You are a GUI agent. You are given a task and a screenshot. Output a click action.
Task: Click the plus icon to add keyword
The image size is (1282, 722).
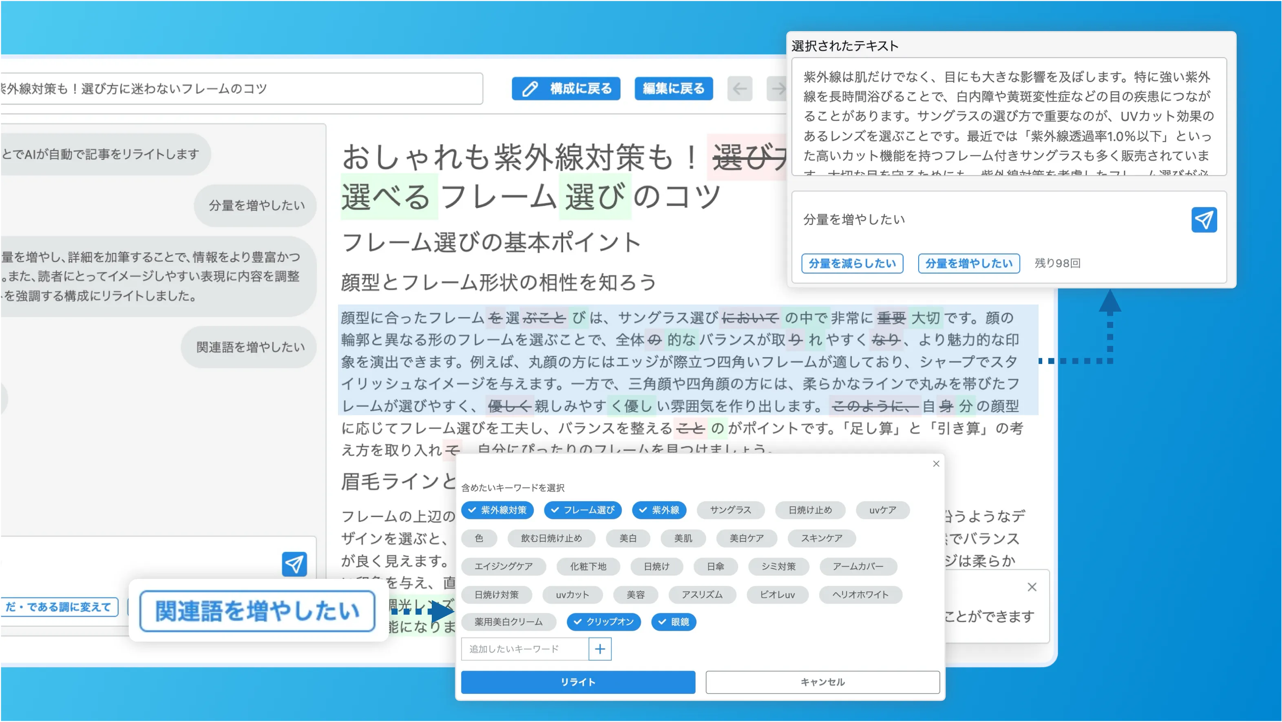600,649
